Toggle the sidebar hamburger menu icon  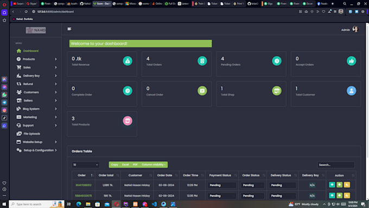pos(69,29)
